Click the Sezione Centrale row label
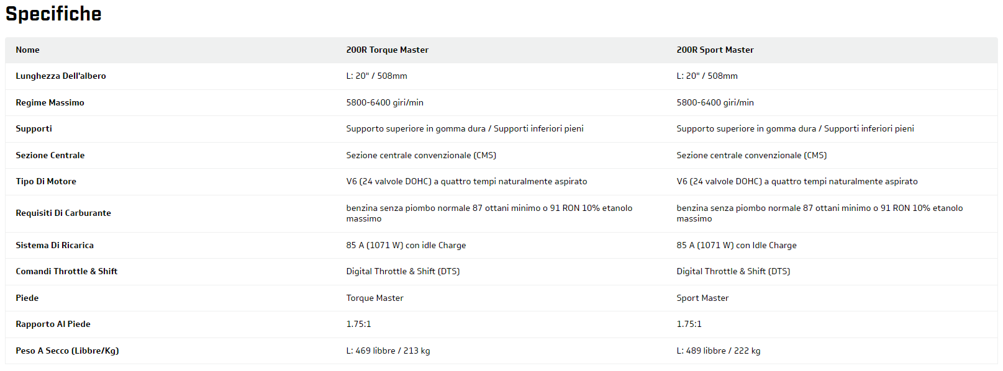Image resolution: width=1003 pixels, height=371 pixels. [50, 156]
